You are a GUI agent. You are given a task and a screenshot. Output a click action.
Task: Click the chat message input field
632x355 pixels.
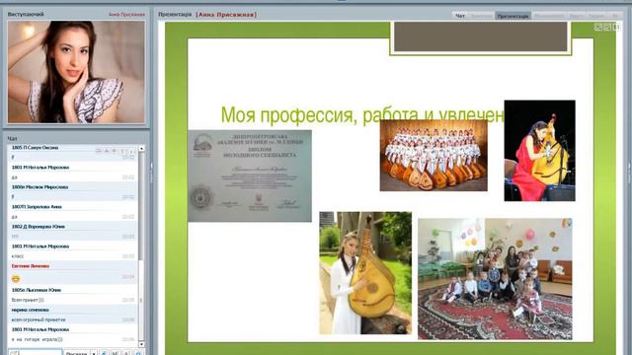[x=36, y=353]
